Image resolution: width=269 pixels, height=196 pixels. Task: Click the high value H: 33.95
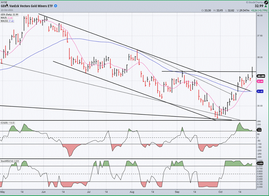coord(218,10)
